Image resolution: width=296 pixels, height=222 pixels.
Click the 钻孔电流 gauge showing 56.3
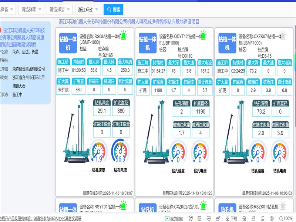pyautogui.click(x=120, y=151)
